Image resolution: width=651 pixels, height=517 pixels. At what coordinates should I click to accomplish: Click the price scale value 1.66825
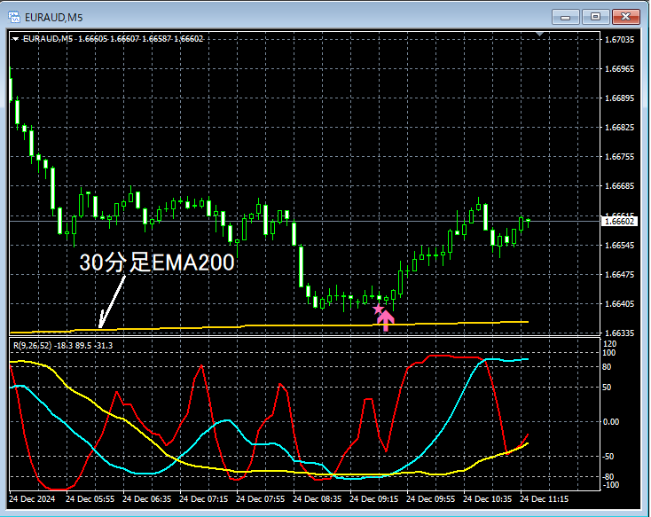[x=619, y=127]
